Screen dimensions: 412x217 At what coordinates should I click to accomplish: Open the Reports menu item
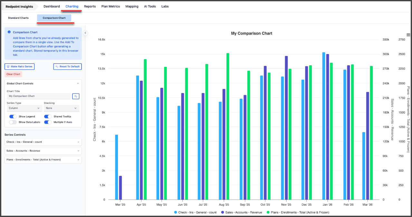90,6
